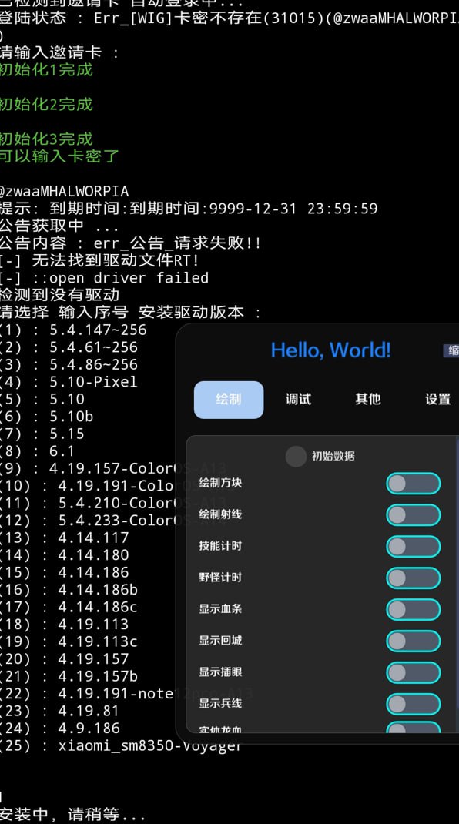Click driver option (13) 4.14.117
This screenshot has width=459, height=824.
coord(64,538)
